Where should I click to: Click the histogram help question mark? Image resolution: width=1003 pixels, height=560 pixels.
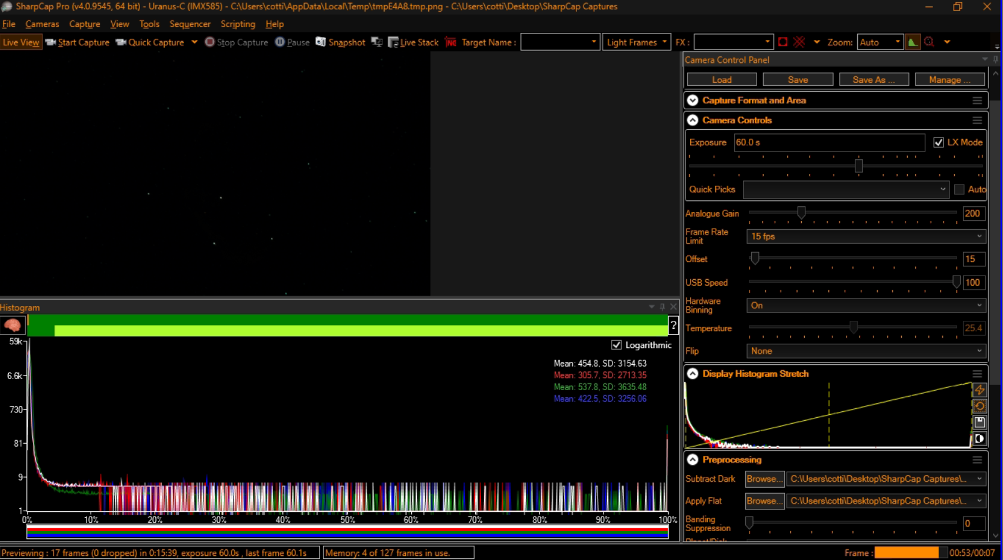674,326
